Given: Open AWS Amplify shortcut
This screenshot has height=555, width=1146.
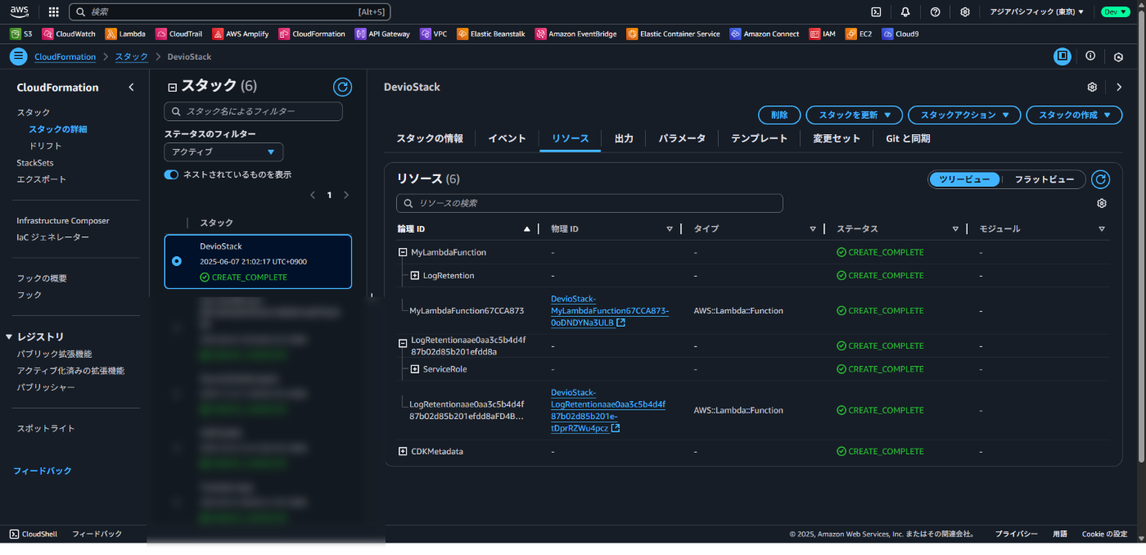Looking at the screenshot, I should [x=241, y=34].
